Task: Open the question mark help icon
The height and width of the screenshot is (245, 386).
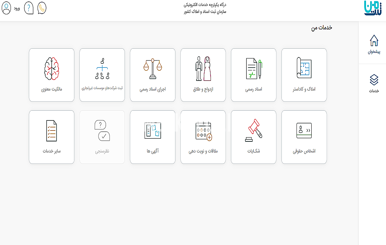Action: (28, 8)
